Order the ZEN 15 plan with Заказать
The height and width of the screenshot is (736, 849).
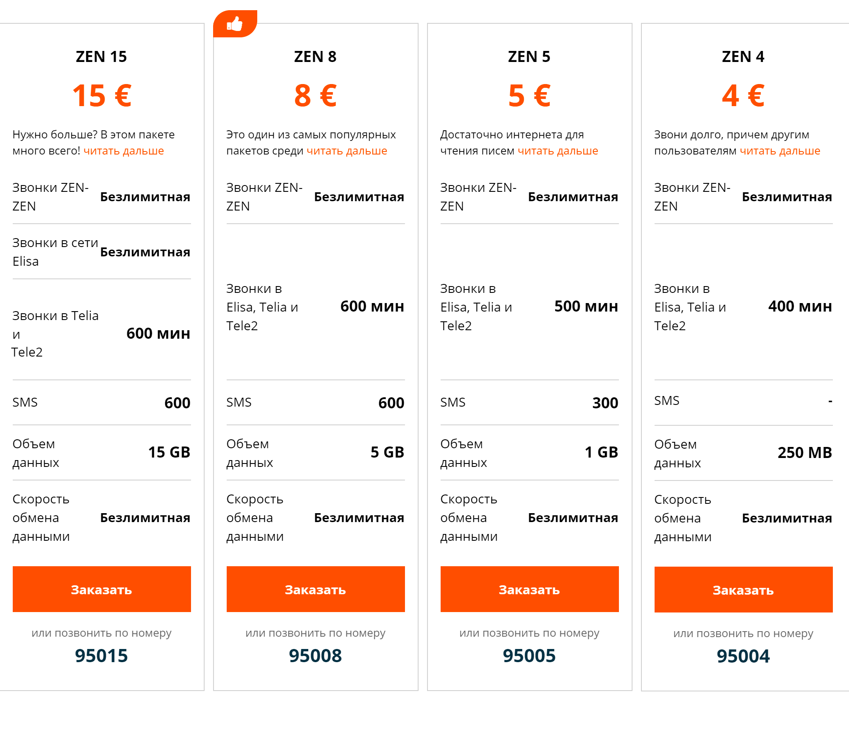102,589
